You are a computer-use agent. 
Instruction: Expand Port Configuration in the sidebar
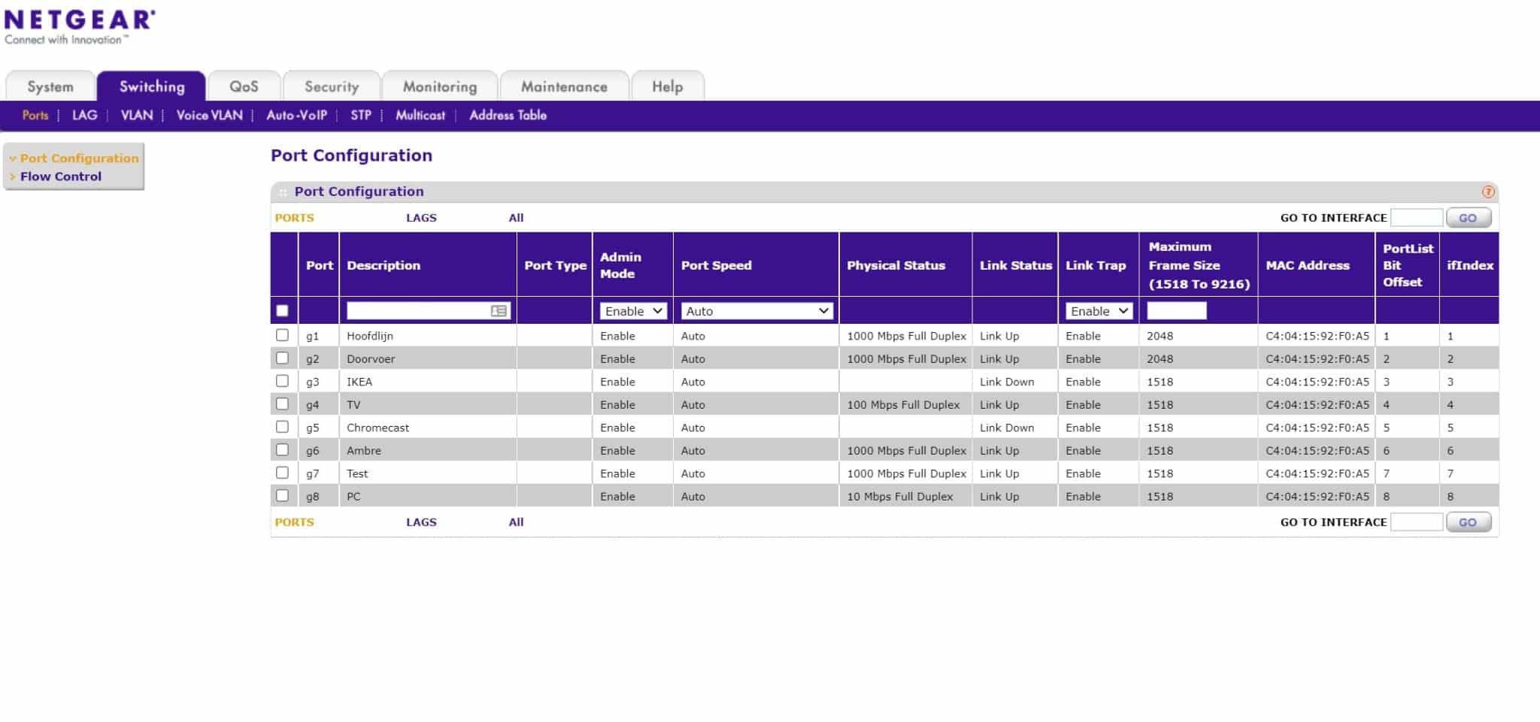coord(79,158)
